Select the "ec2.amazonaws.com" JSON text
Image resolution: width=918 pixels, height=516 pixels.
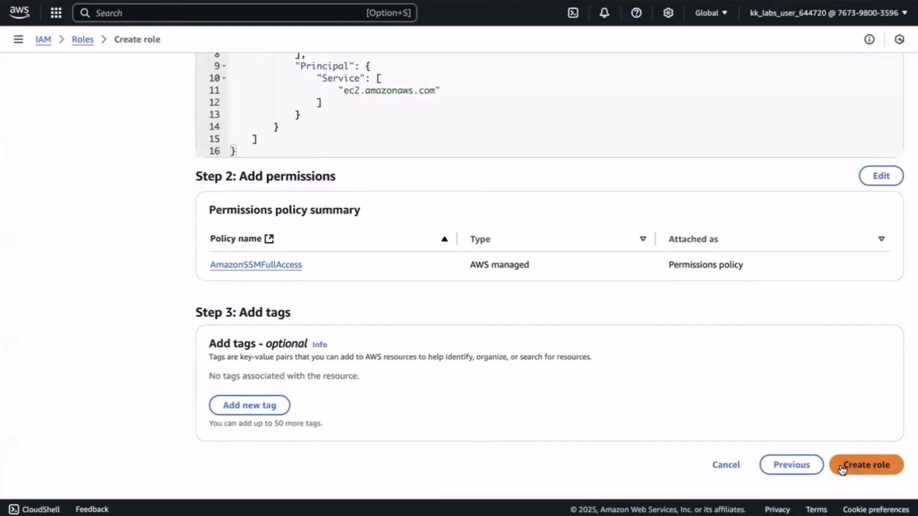[389, 90]
